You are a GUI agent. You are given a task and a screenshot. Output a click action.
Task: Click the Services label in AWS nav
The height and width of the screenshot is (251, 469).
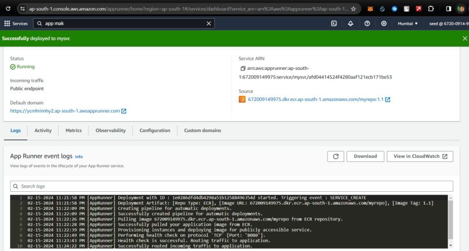click(20, 23)
